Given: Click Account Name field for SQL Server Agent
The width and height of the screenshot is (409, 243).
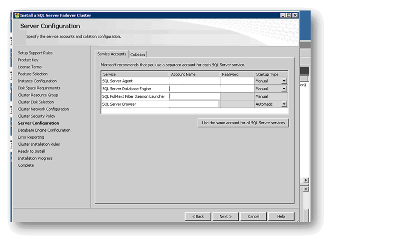Looking at the screenshot, I should pyautogui.click(x=194, y=81).
